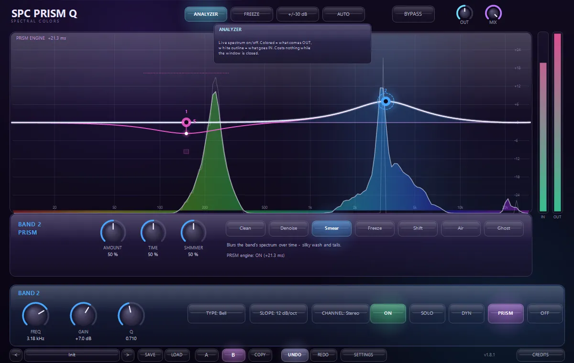Click the small white dot below band 1
The height and width of the screenshot is (363, 574).
(x=187, y=133)
